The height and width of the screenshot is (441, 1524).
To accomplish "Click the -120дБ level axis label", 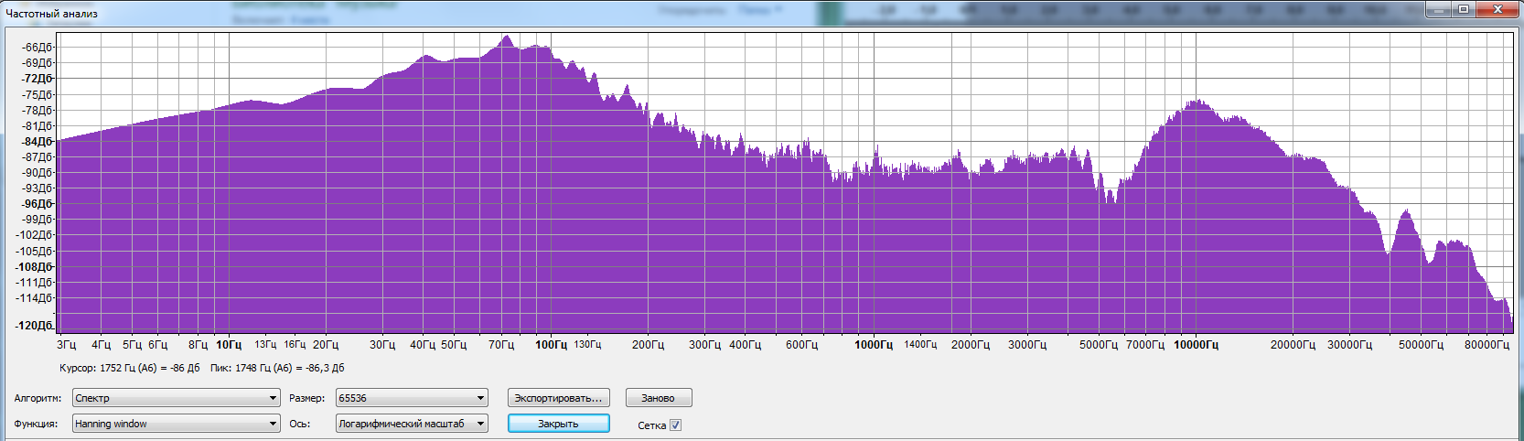I will [35, 326].
